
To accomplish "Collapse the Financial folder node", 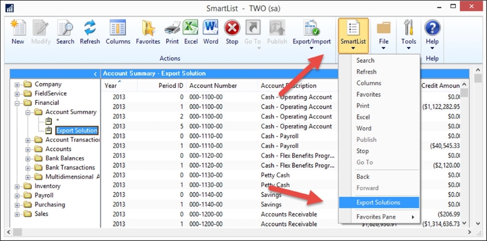I will [17, 103].
